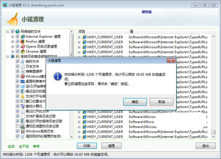Confirm cleanup with the 确定 button

(x=135, y=102)
